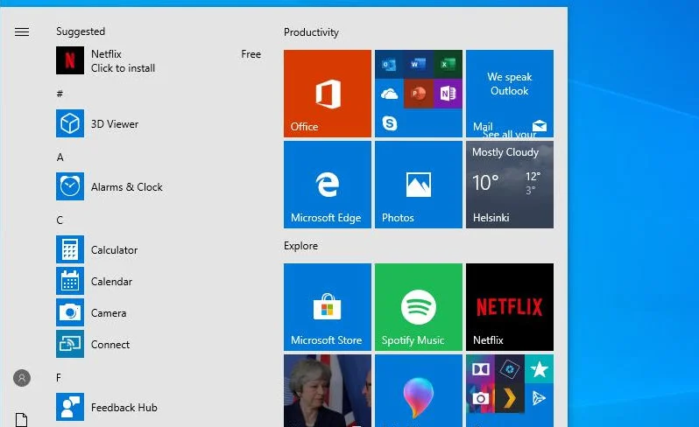Open camera app in Play folder tile
699x427 pixels.
pyautogui.click(x=481, y=398)
